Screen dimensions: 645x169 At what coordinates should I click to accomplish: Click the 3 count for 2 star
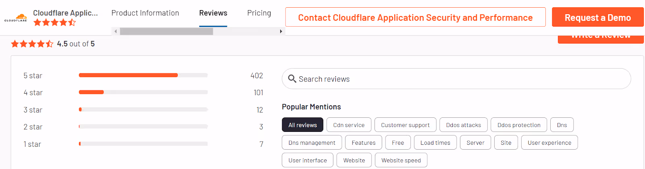coord(261,127)
